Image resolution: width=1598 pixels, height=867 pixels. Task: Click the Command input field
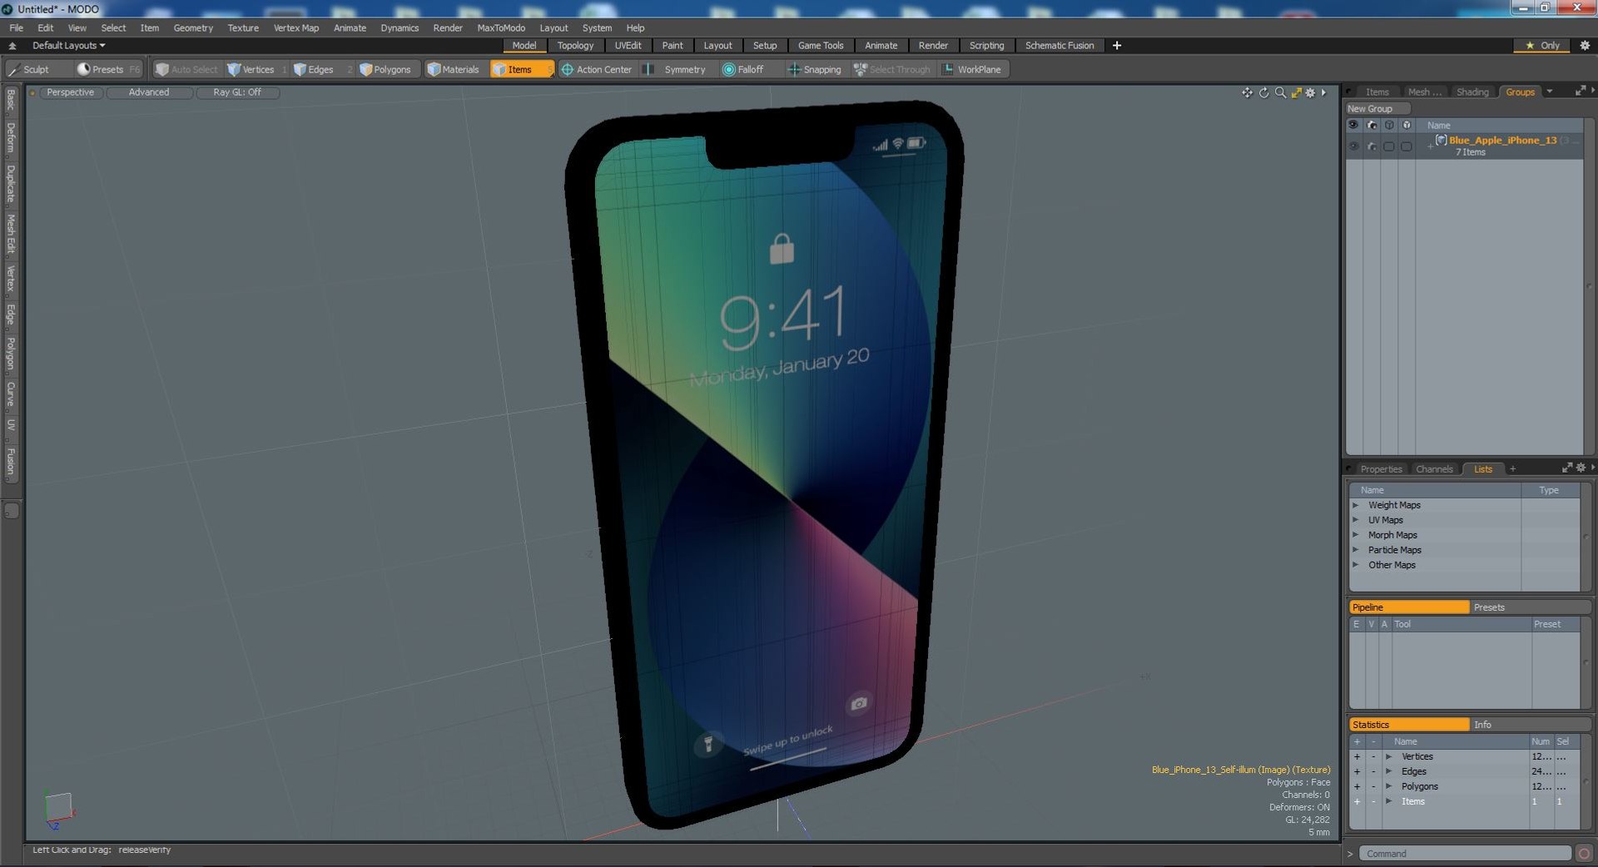(x=1465, y=854)
